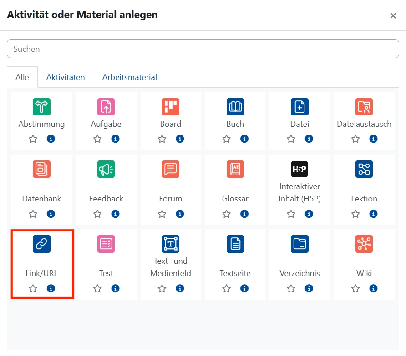Pick the Verzeichnis resource icon
The image size is (406, 356).
click(299, 244)
